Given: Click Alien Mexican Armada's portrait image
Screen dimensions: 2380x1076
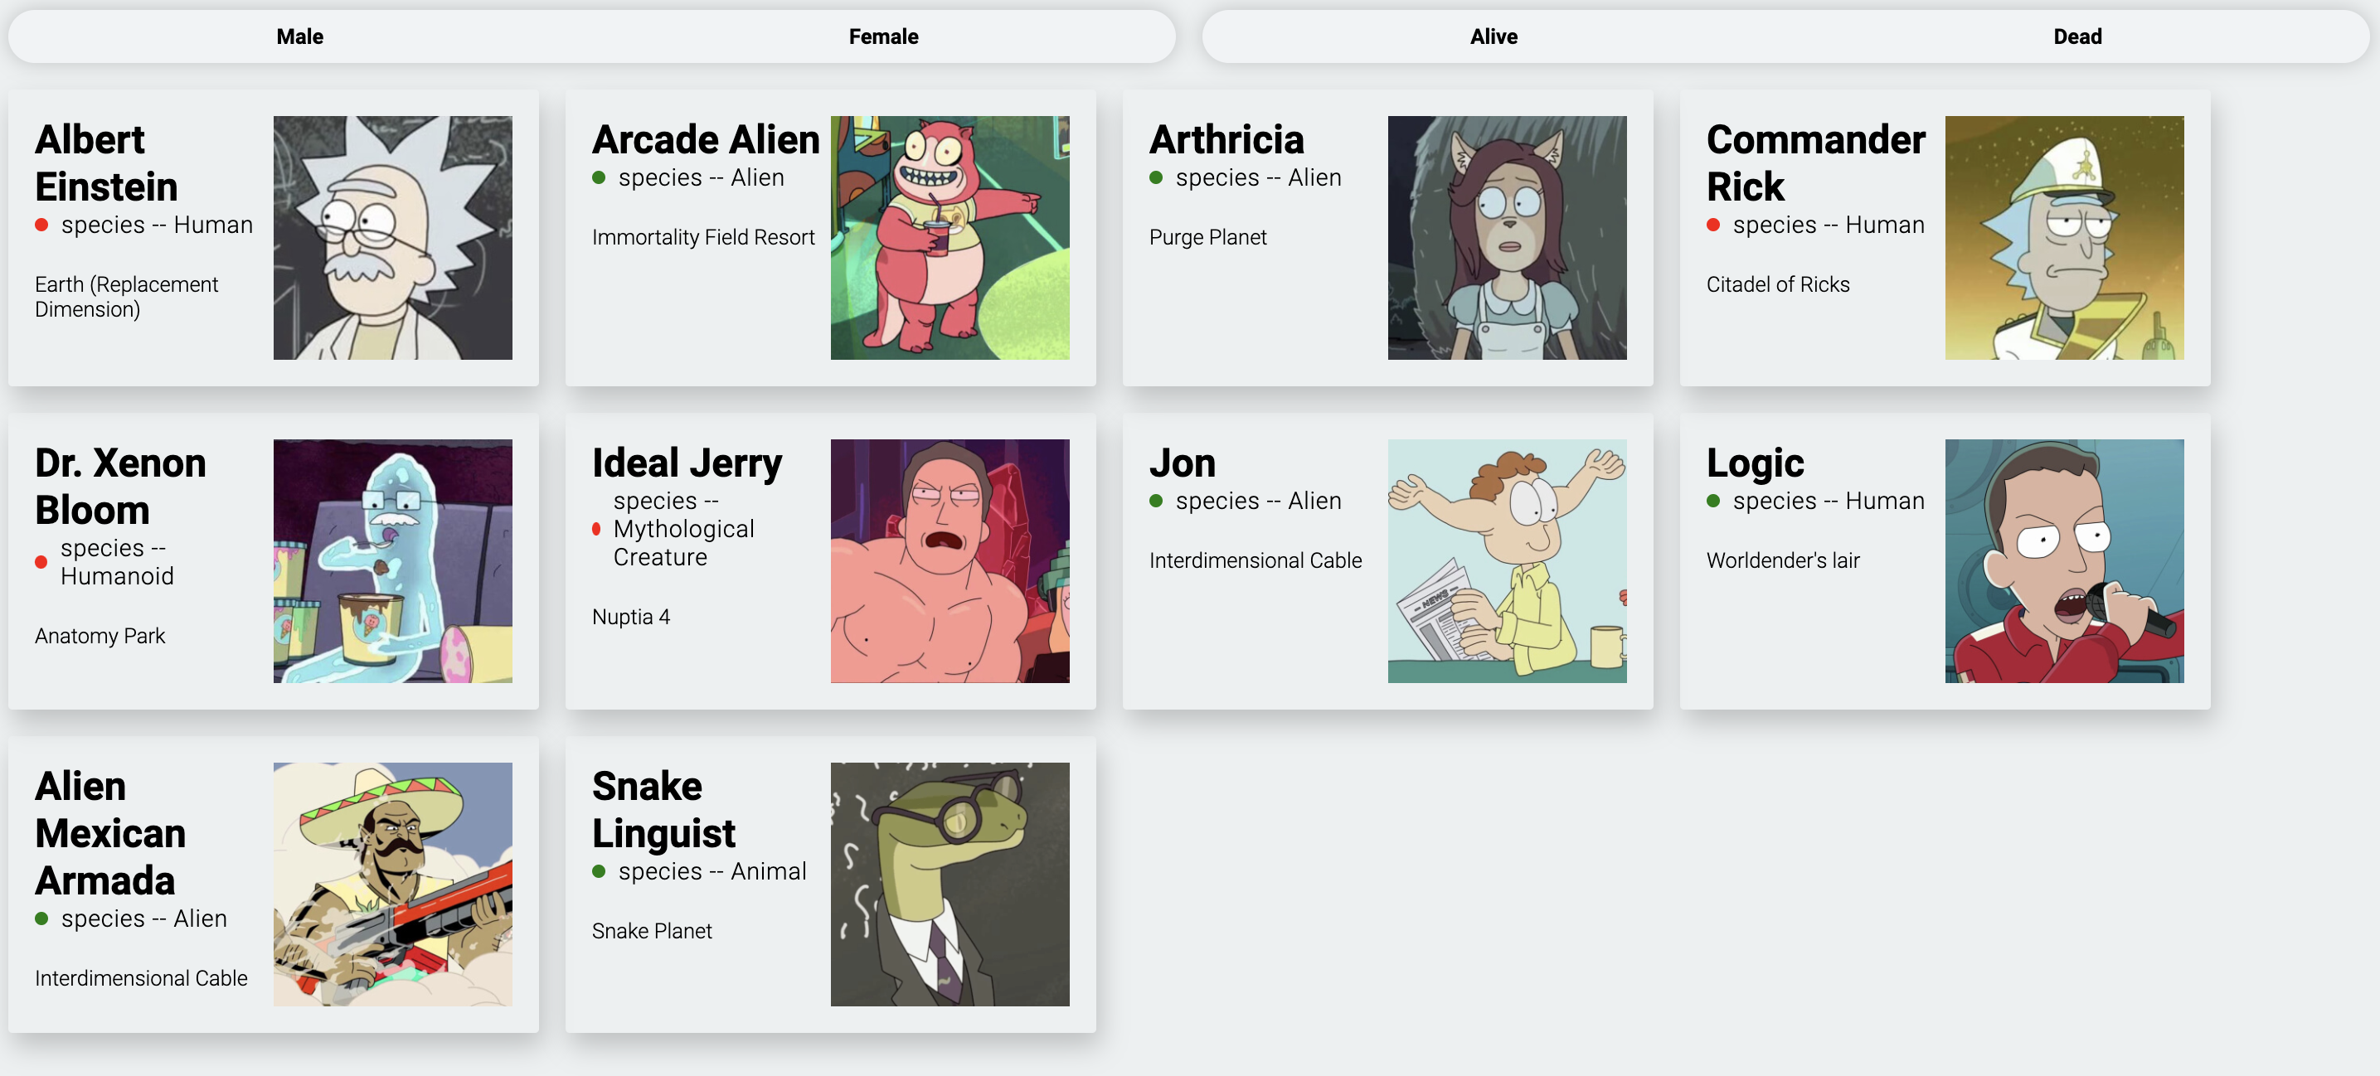Looking at the screenshot, I should pos(393,884).
